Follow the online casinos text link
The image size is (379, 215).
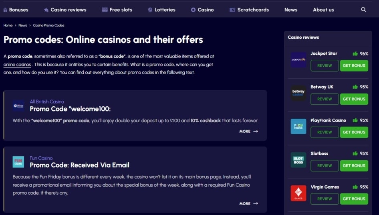pyautogui.click(x=17, y=64)
